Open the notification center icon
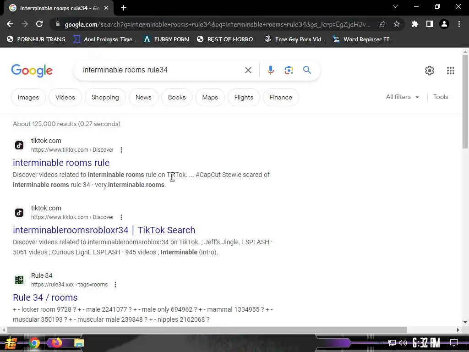The image size is (469, 352). coord(454,343)
